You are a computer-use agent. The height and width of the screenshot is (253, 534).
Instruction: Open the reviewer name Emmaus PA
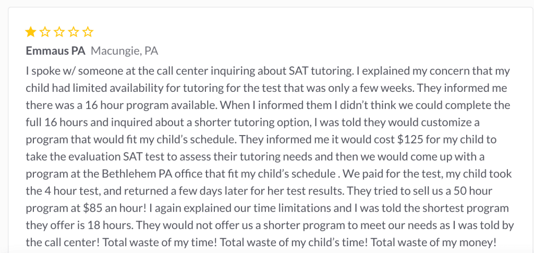[55, 51]
